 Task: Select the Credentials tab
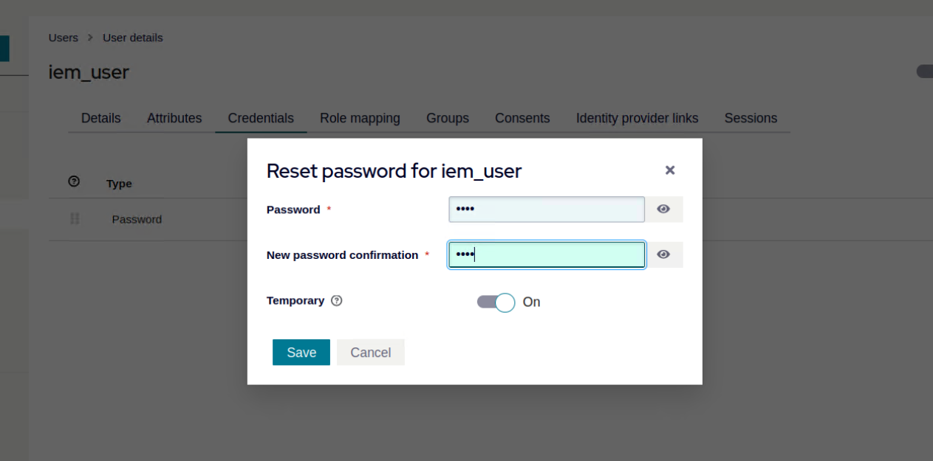(261, 118)
